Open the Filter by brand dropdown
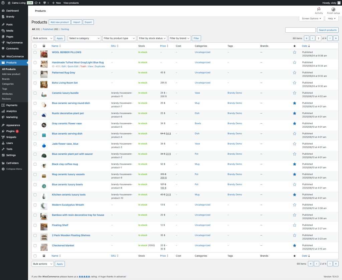Screen dimensions: 342x280 click(x=179, y=38)
